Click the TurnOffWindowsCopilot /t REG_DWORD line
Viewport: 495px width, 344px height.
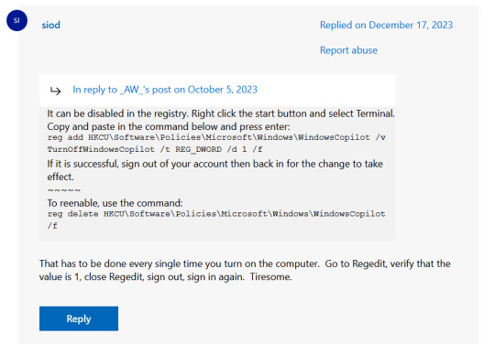(155, 149)
